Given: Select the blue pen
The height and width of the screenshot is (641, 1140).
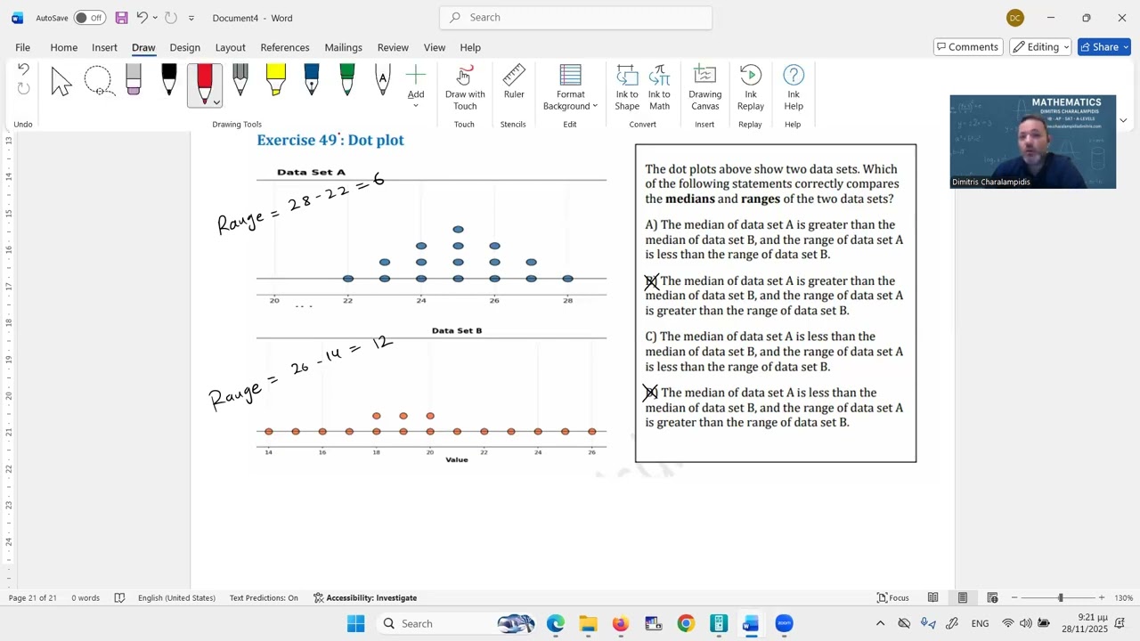Looking at the screenshot, I should pos(312,82).
